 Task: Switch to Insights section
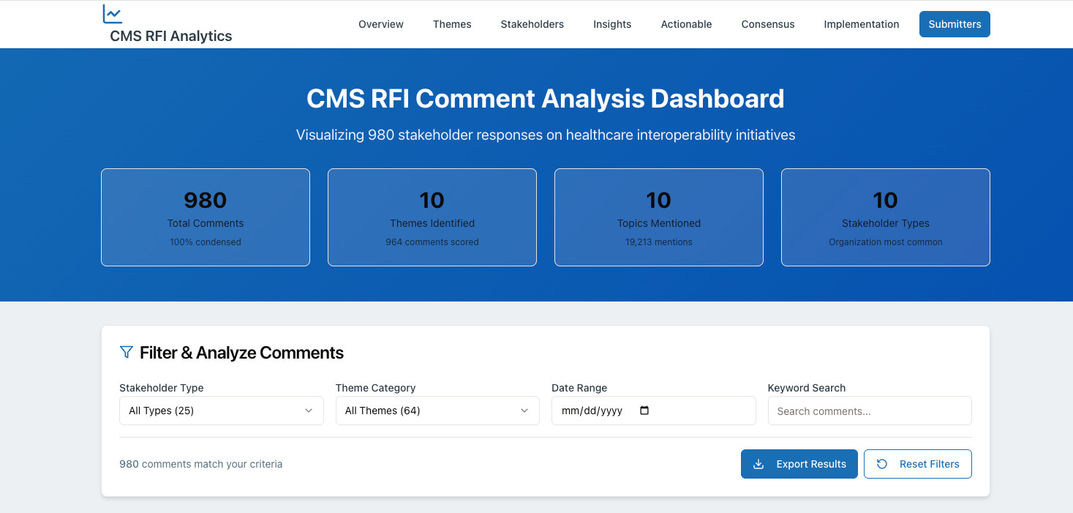point(612,24)
